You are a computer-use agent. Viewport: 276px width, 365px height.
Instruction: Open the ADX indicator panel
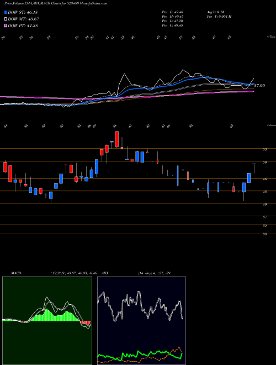click(141, 321)
